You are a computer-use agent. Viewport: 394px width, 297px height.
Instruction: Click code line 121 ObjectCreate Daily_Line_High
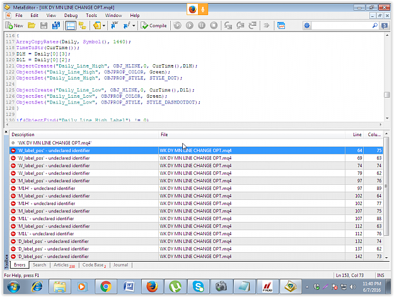click(107, 66)
